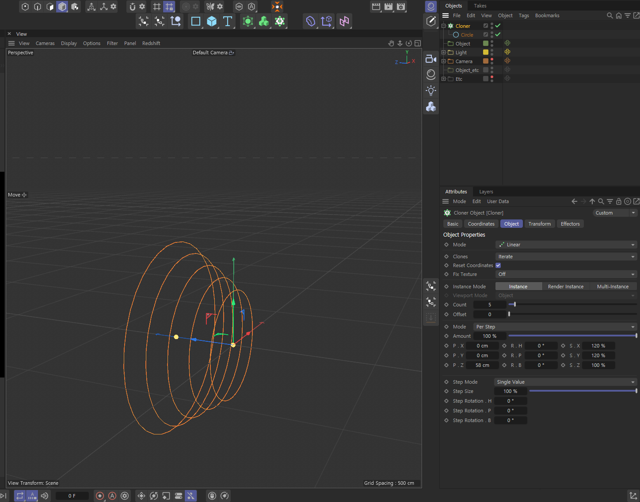Screen dimensions: 640x502
Task: Toggle the timeline sound speaker icon
Action: pyautogui.click(x=45, y=496)
